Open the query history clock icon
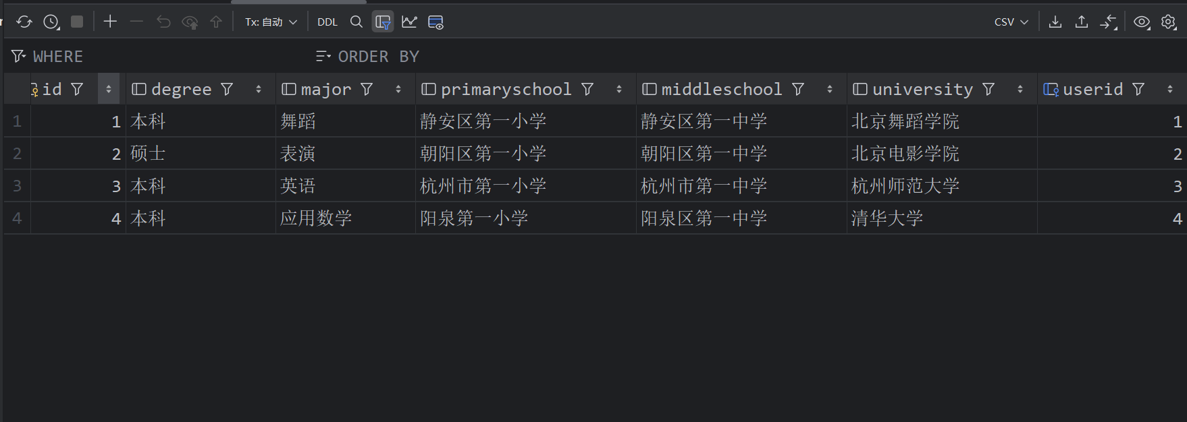This screenshot has width=1187, height=422. pyautogui.click(x=51, y=22)
